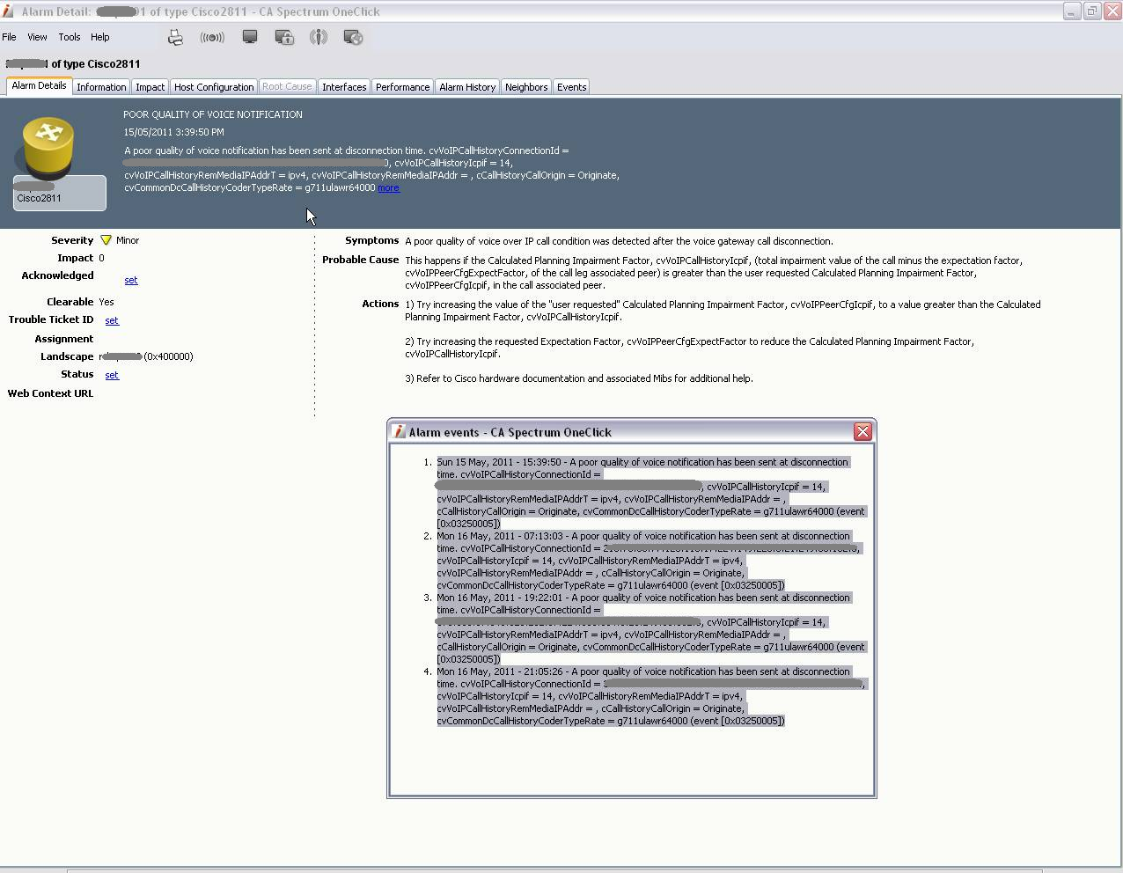
Task: Click 'set' link next to Acknowledged
Action: pyautogui.click(x=131, y=280)
